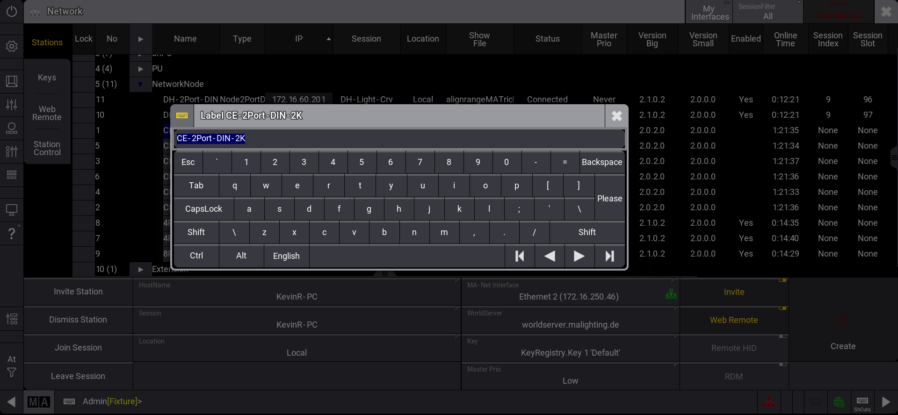Toggle the CapsLock key

point(203,209)
